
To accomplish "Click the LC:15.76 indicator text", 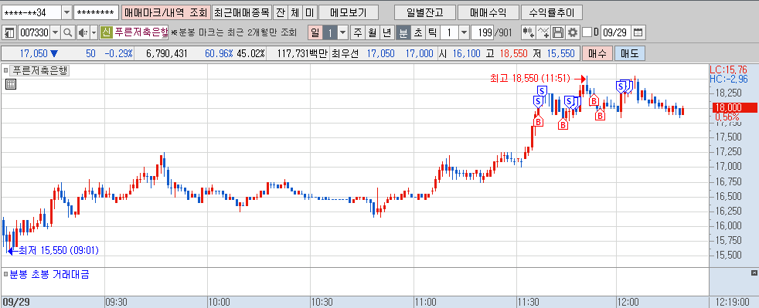I will pyautogui.click(x=730, y=70).
